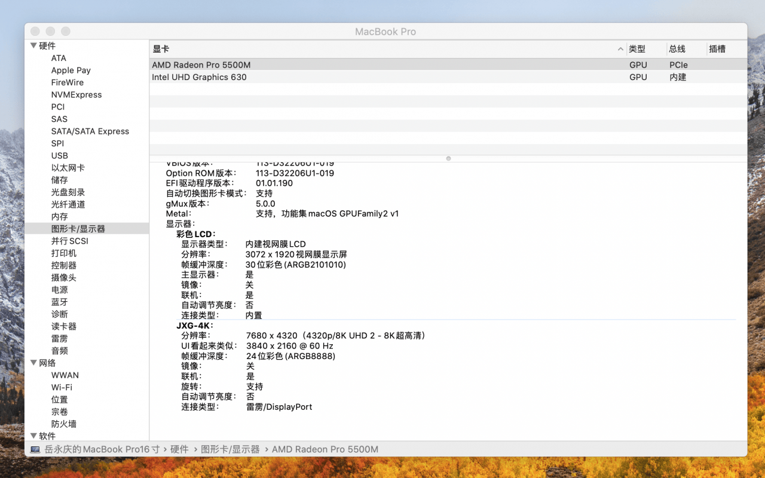Select ATA in the sidebar

point(59,58)
